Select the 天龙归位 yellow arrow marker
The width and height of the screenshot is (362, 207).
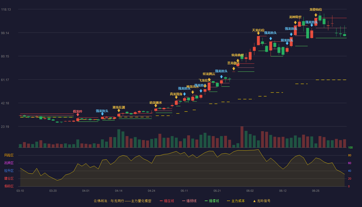258,33
